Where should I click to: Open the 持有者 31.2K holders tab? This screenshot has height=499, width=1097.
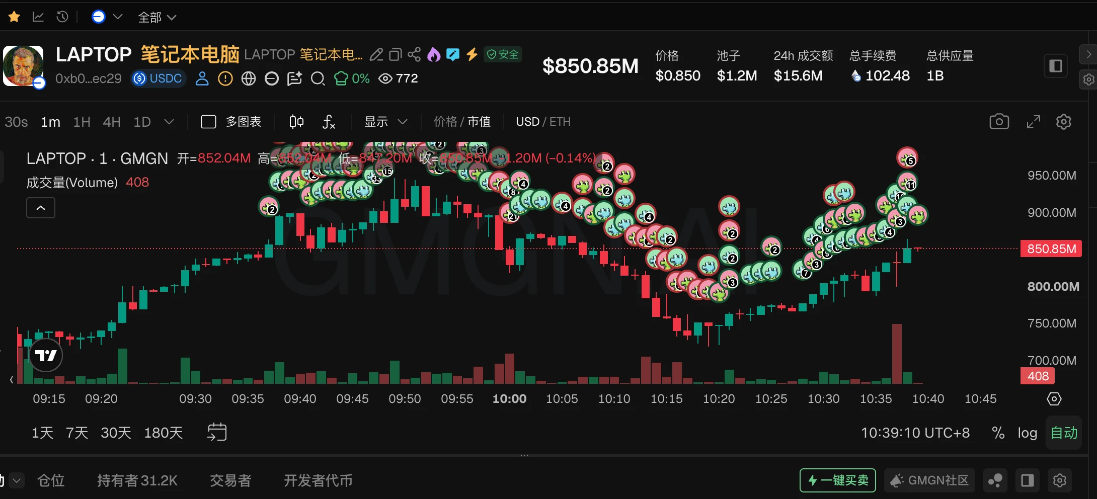point(137,480)
